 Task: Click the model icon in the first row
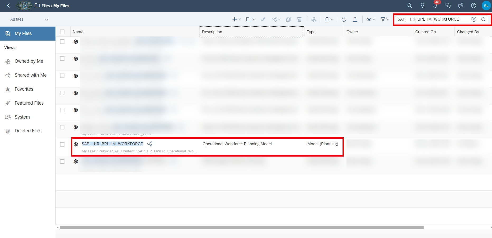click(76, 42)
